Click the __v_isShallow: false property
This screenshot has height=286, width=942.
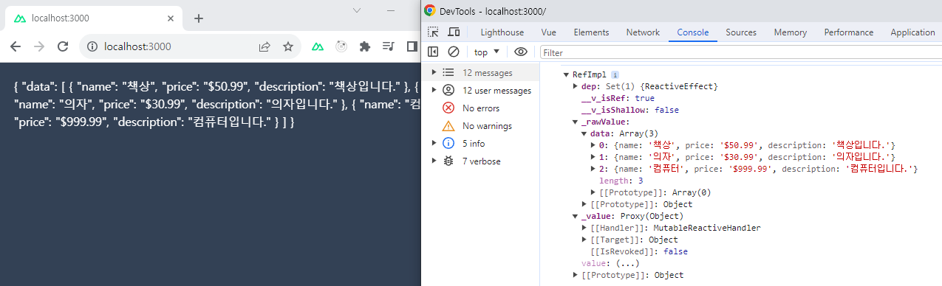[629, 110]
